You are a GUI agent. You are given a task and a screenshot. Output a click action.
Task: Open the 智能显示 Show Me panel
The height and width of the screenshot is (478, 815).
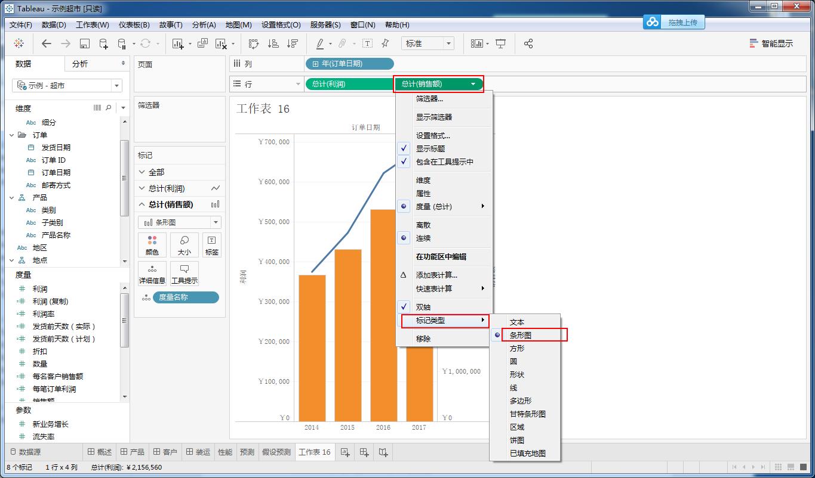[771, 44]
